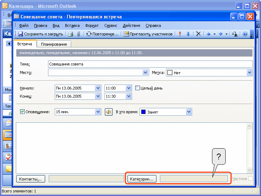Viewport: 261px width, 196px height.
Task: Click notes scrollbar down arrow
Action: [249, 170]
